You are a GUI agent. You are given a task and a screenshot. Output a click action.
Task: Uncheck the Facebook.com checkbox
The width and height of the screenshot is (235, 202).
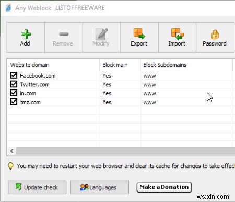[14, 75]
